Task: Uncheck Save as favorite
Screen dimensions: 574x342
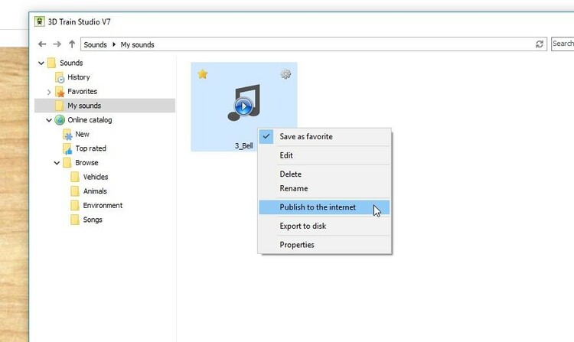Action: [x=325, y=137]
